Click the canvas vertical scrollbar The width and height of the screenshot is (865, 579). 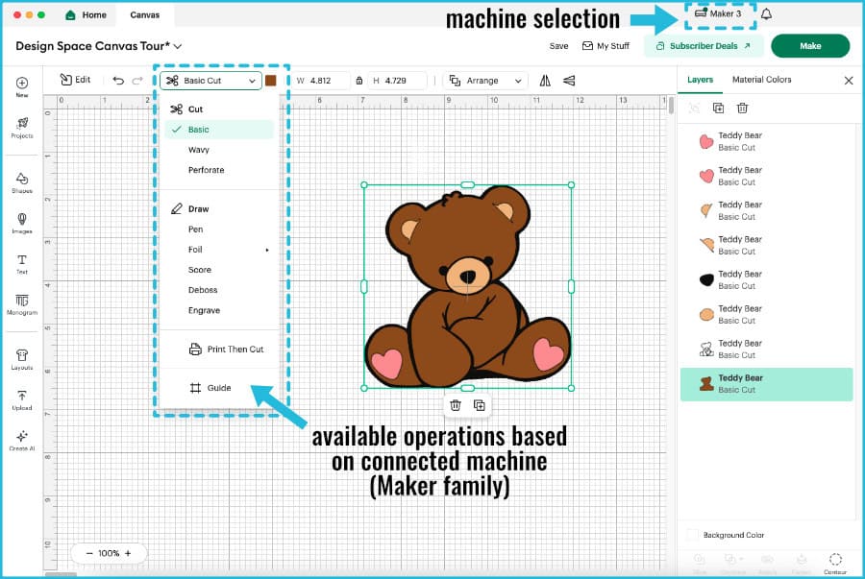click(671, 105)
